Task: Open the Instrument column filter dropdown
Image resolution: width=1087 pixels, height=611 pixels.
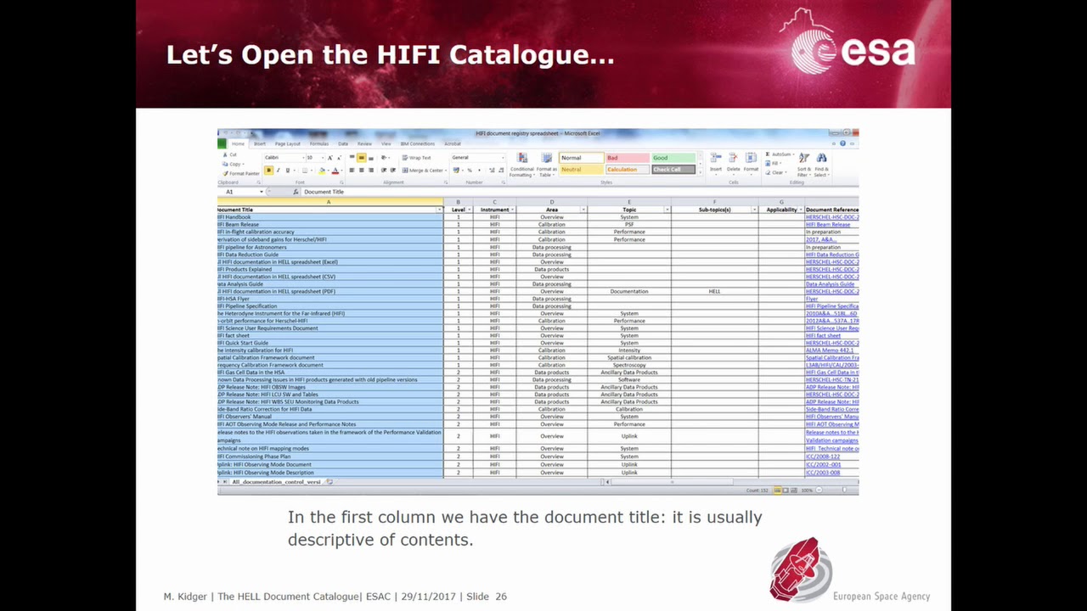Action: [513, 210]
